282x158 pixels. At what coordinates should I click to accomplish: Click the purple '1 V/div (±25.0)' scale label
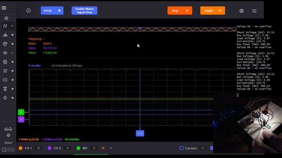point(52,140)
